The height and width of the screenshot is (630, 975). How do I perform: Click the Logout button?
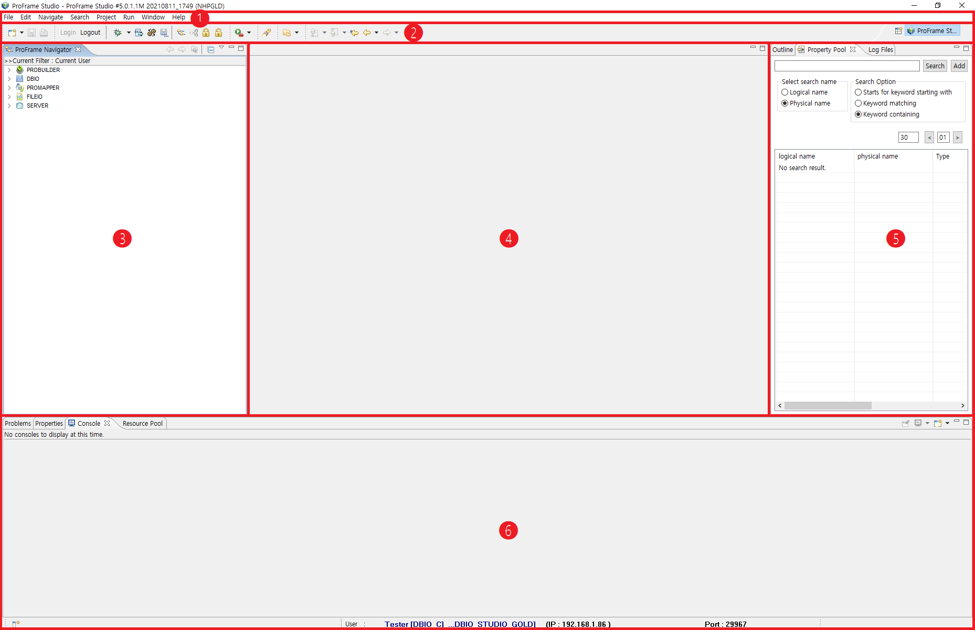(90, 32)
